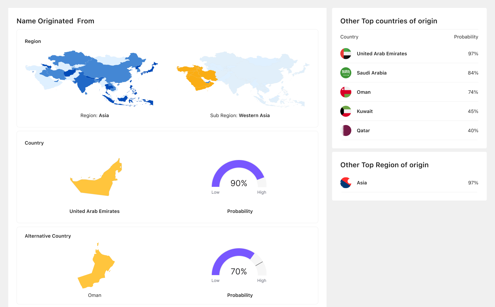Viewport: 495px width, 307px height.
Task: Click the 40% probability value for Qatar
Action: tap(473, 130)
